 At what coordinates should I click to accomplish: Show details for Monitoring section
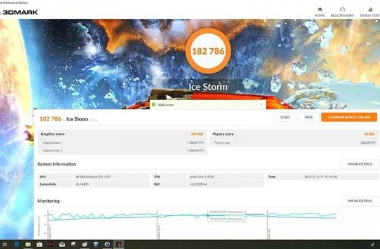[360, 201]
